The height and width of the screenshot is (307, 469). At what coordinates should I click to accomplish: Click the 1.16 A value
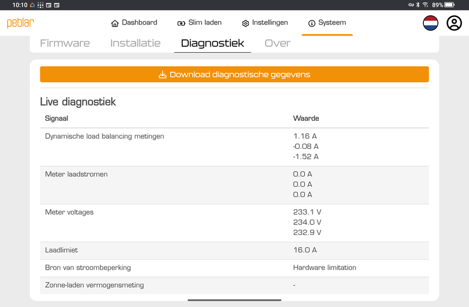tap(305, 137)
